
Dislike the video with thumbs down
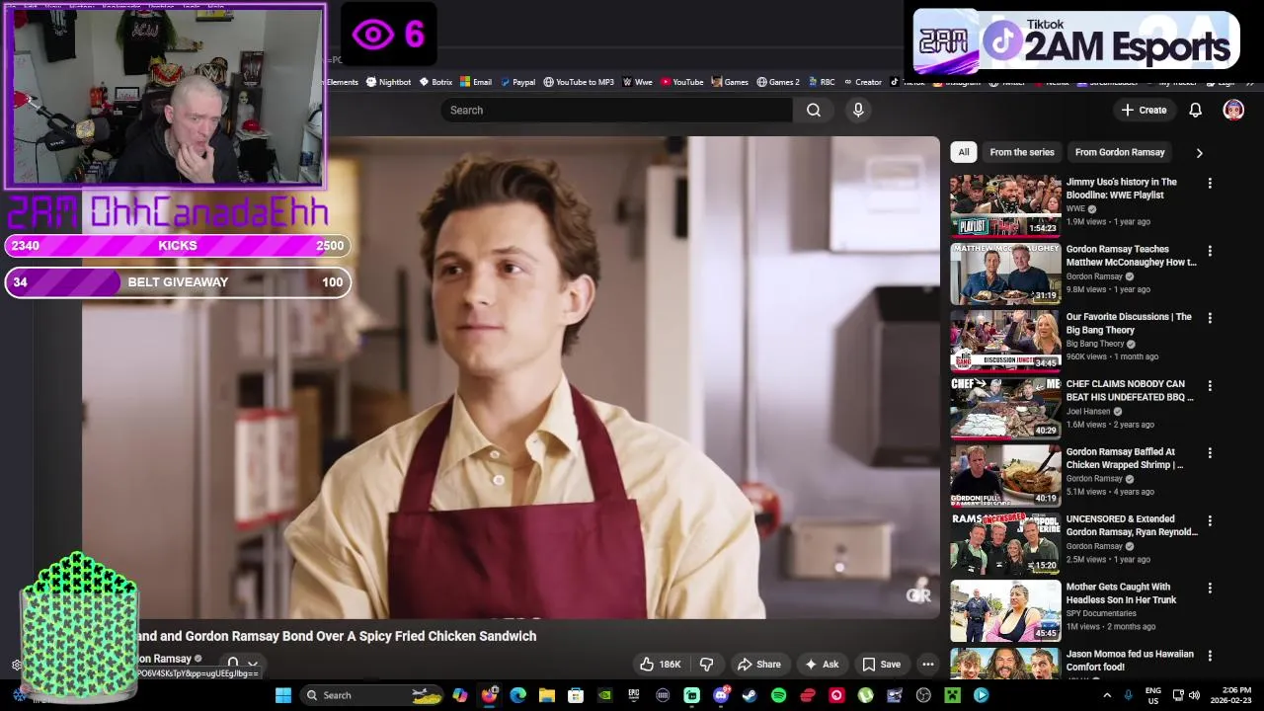(706, 665)
